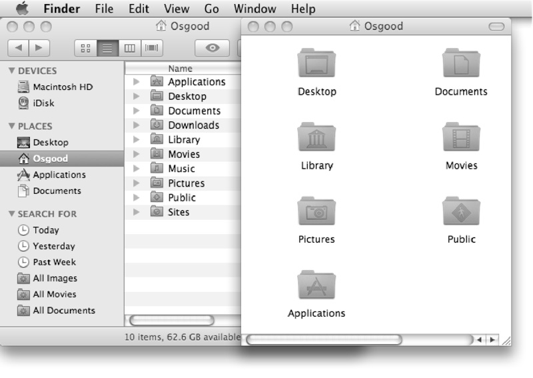The image size is (533, 378).
Task: Select the Pictures folder with camera icon
Action: tap(316, 212)
